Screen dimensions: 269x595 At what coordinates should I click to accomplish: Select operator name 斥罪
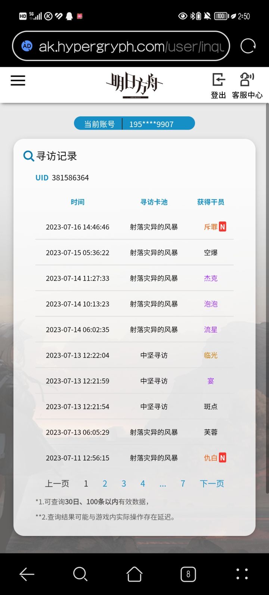click(x=211, y=227)
